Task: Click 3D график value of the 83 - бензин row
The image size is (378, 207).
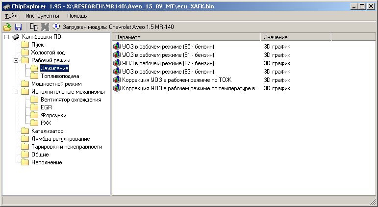Action: [277, 72]
